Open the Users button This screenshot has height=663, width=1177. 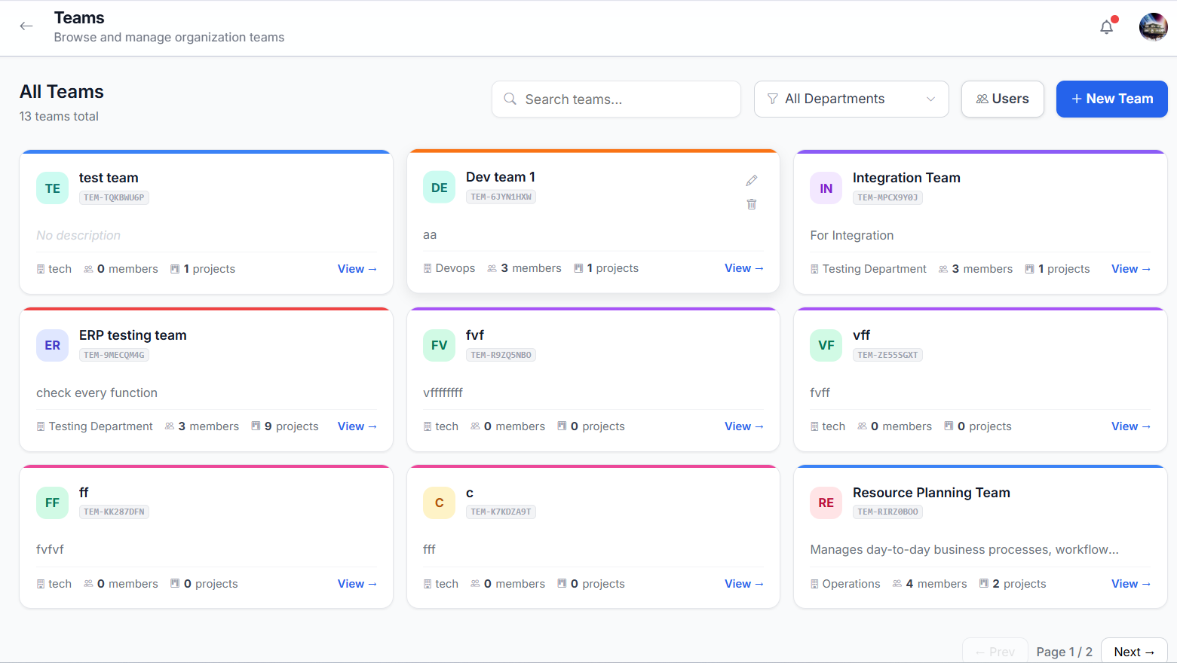(x=1002, y=99)
